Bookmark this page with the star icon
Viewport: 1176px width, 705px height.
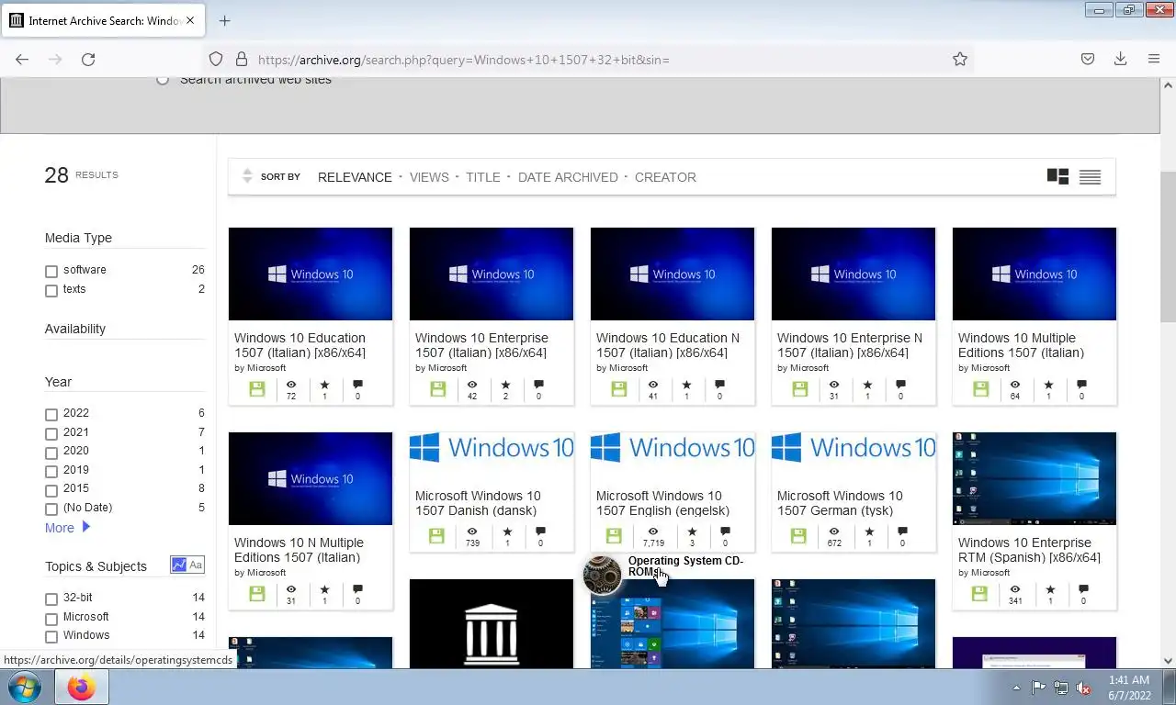960,59
